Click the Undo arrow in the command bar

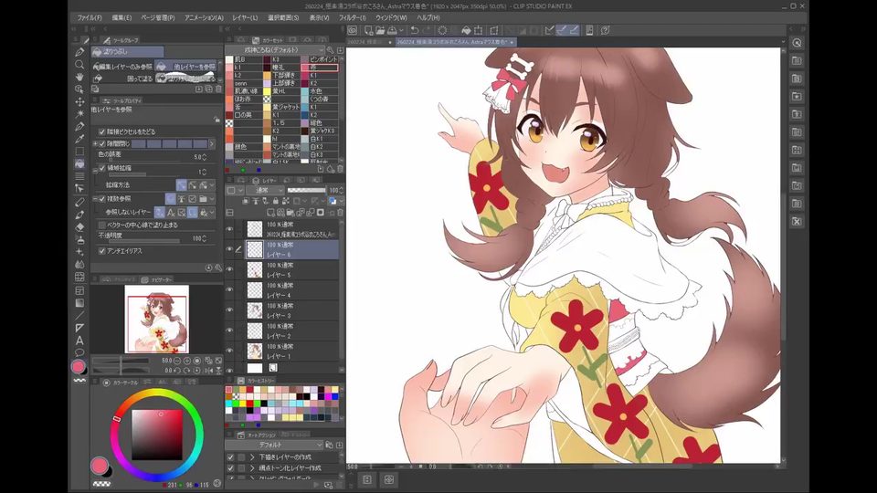(415, 30)
